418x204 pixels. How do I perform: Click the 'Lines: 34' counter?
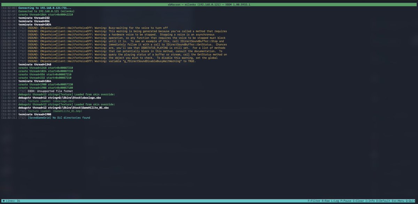coord(13,201)
